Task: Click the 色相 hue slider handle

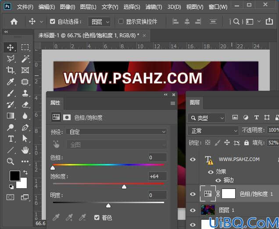Action: [53, 168]
